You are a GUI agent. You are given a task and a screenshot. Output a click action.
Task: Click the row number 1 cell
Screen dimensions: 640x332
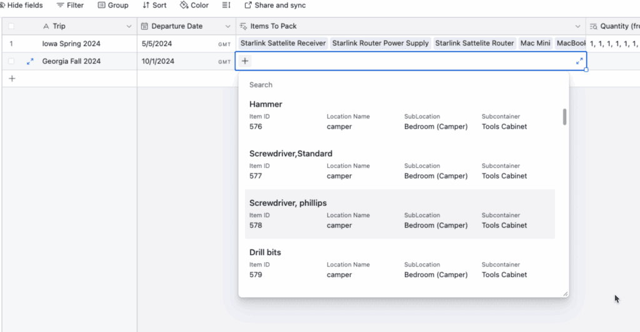(11, 44)
